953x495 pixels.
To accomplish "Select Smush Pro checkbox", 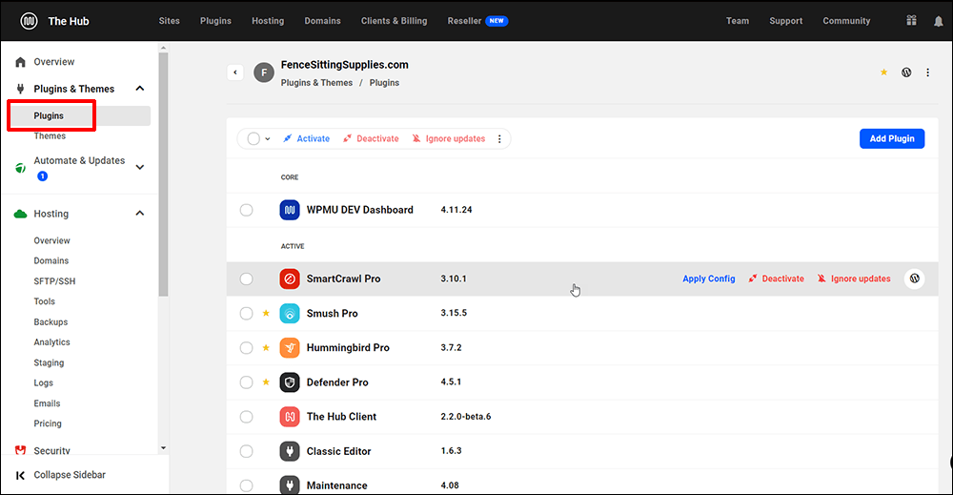I will click(x=246, y=313).
